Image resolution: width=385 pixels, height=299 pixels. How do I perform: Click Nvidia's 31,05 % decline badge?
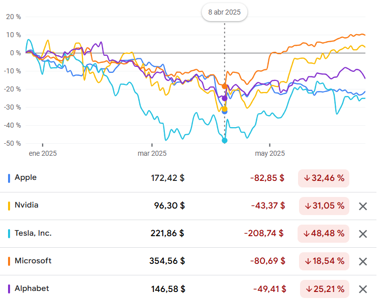coord(324,206)
